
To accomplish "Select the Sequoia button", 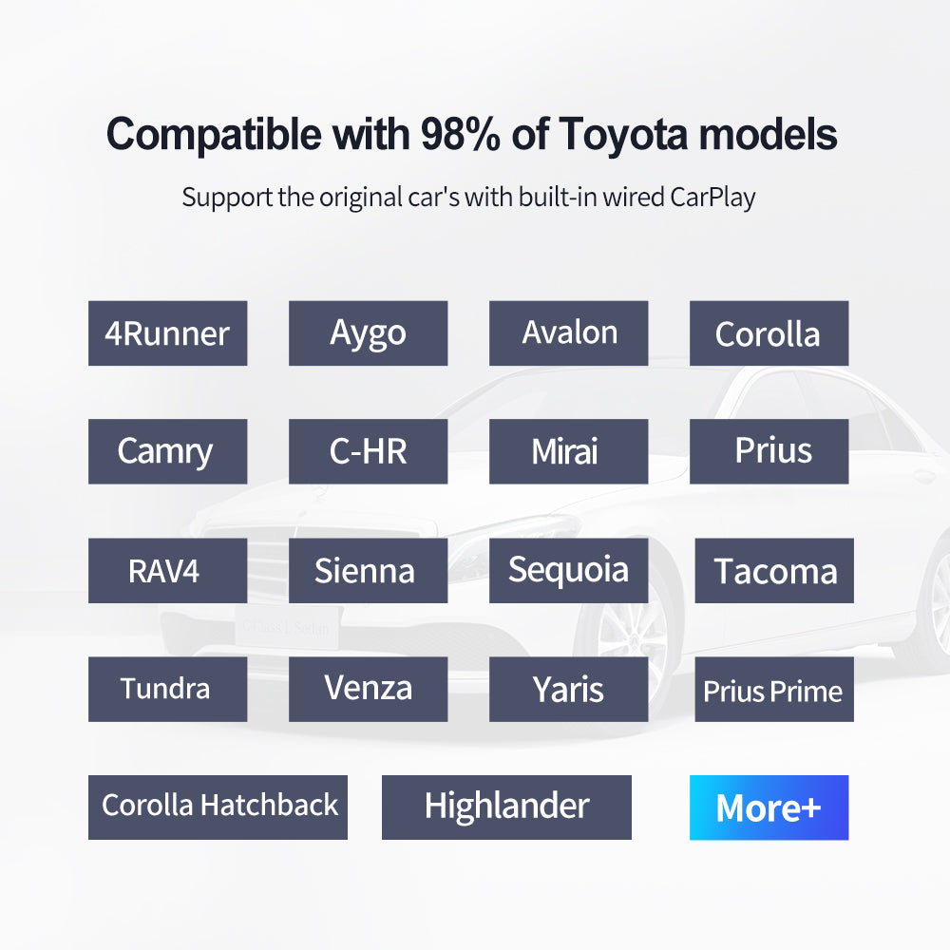I will [x=568, y=571].
